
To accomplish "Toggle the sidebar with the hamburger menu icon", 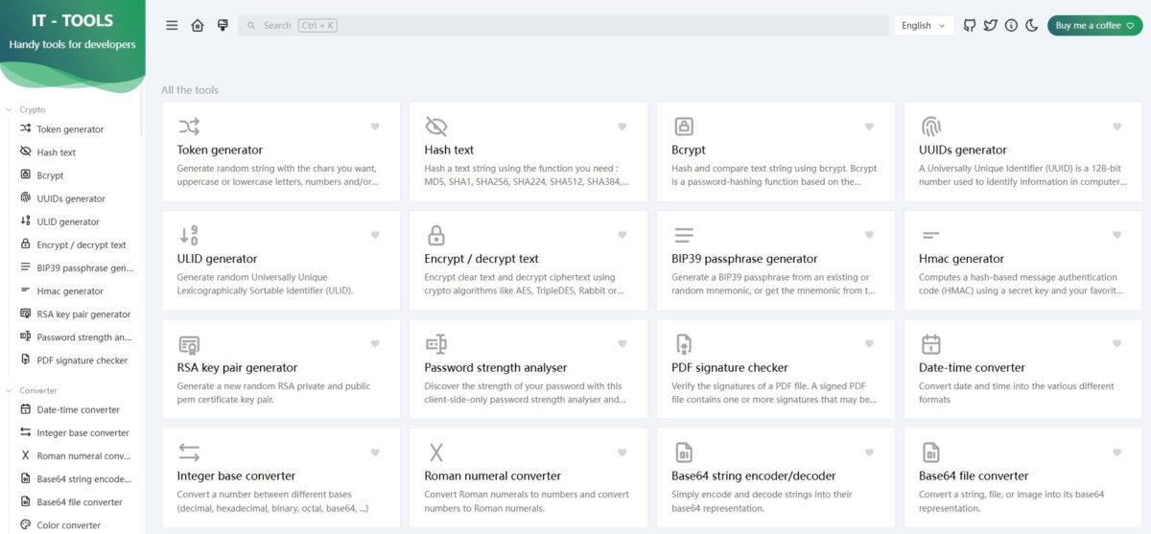I will click(x=172, y=26).
